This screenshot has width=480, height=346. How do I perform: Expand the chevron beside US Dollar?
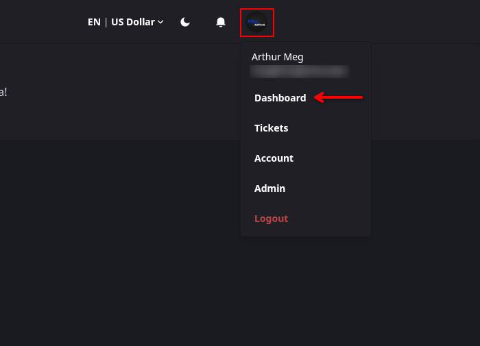click(160, 22)
